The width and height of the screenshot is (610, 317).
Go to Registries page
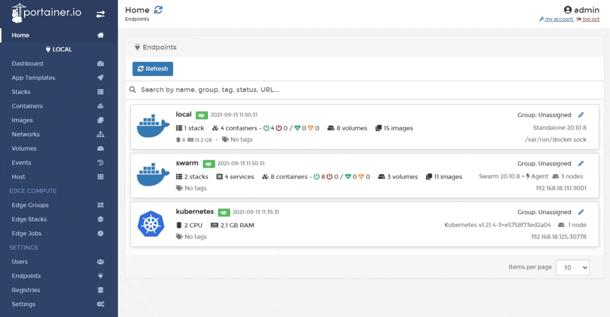26,291
